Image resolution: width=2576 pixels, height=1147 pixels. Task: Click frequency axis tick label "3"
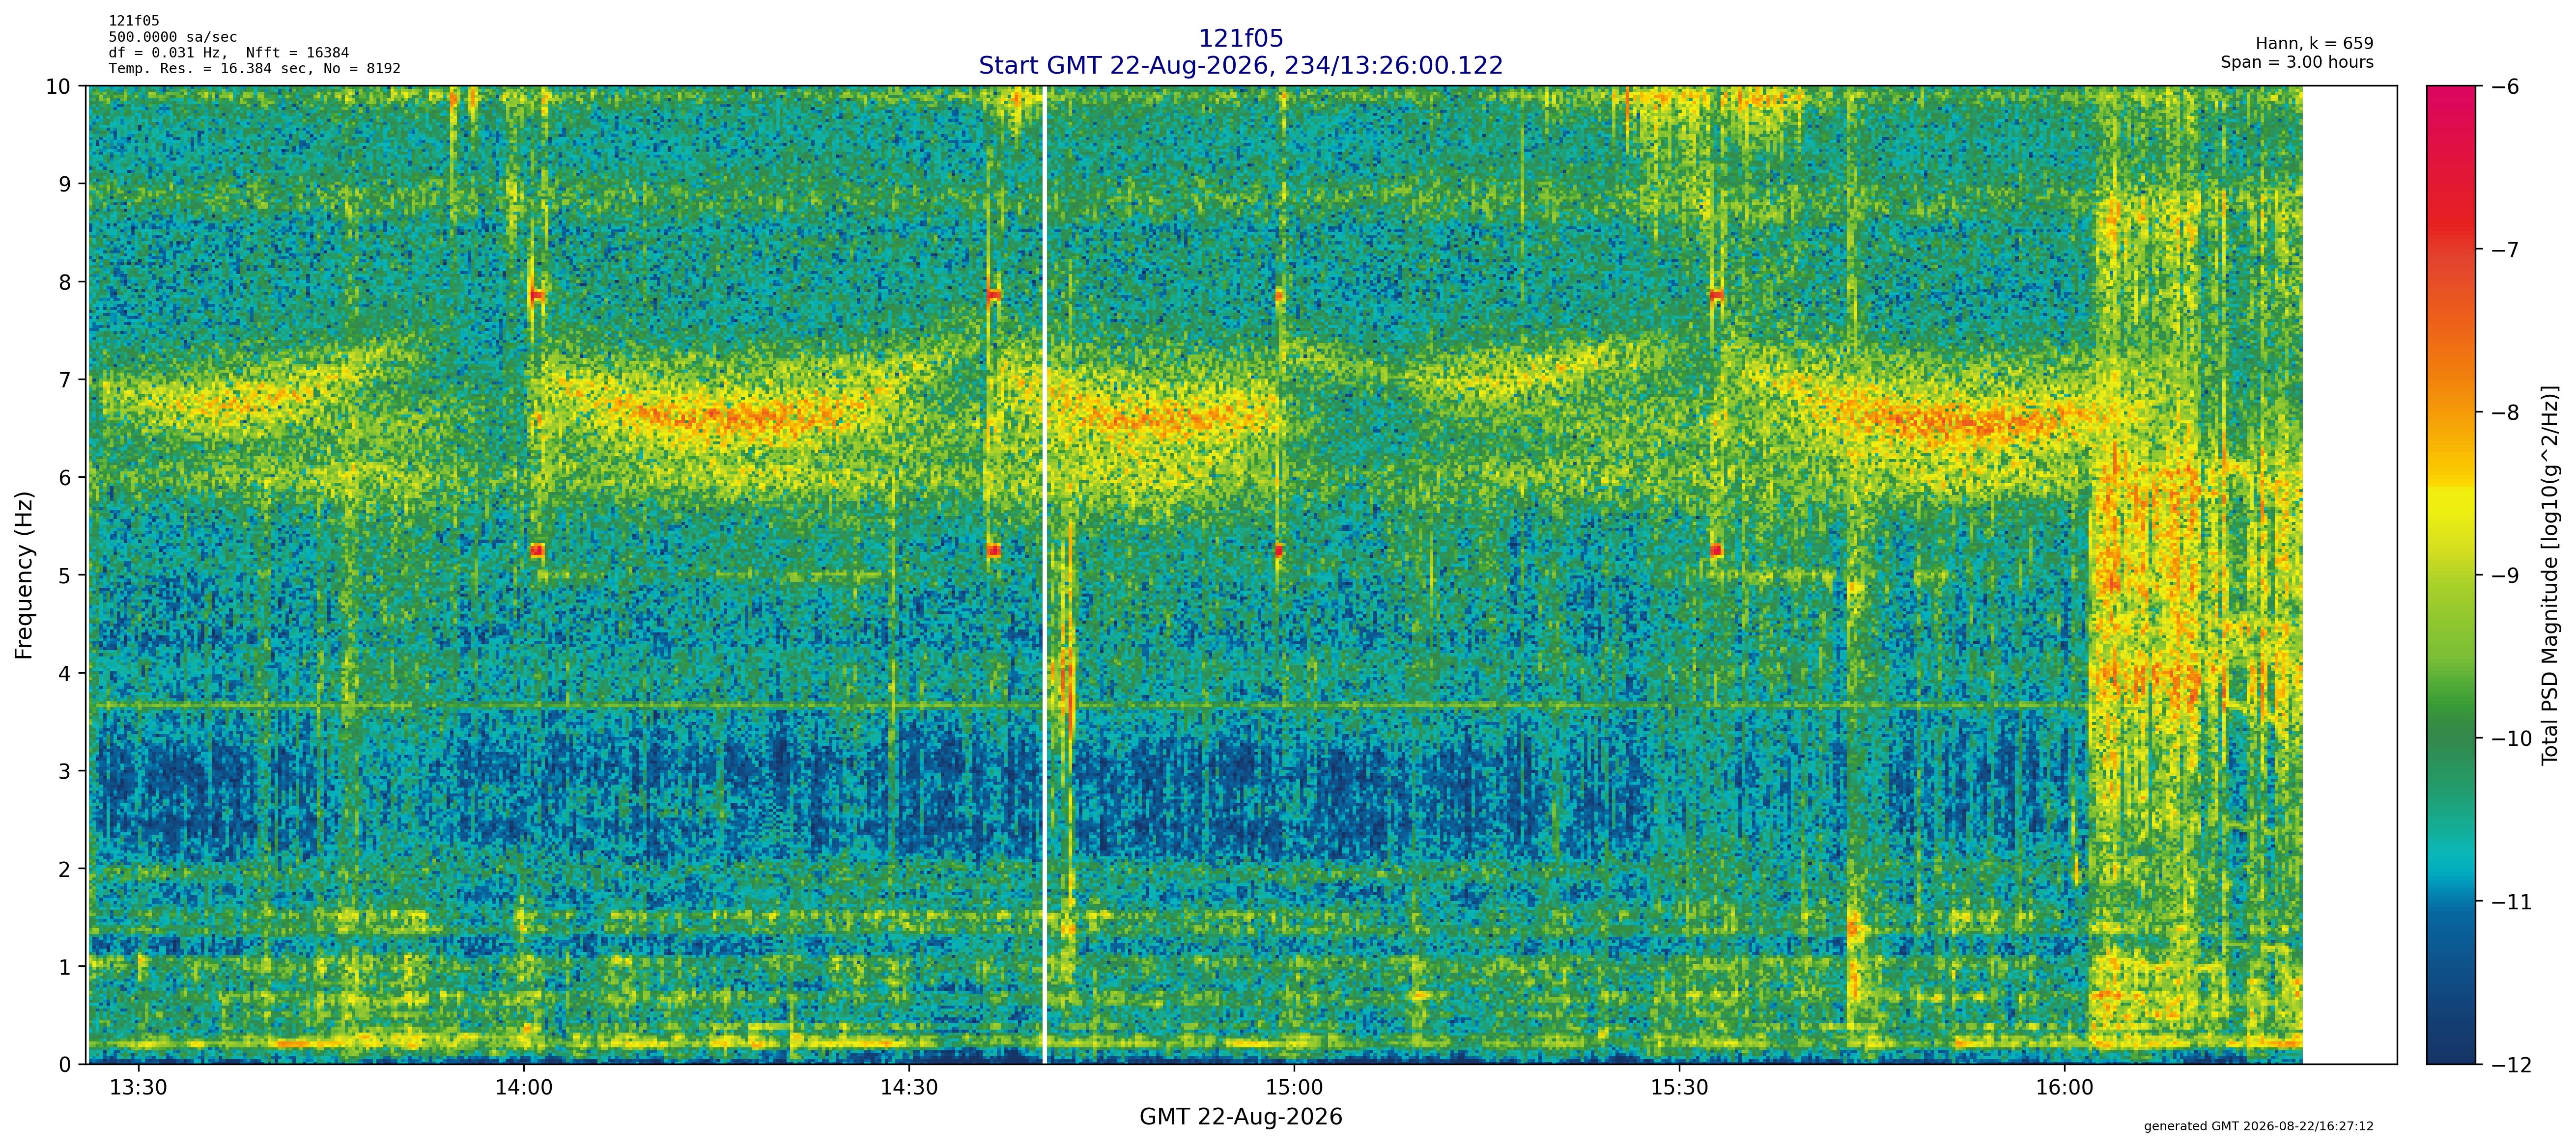coord(66,771)
